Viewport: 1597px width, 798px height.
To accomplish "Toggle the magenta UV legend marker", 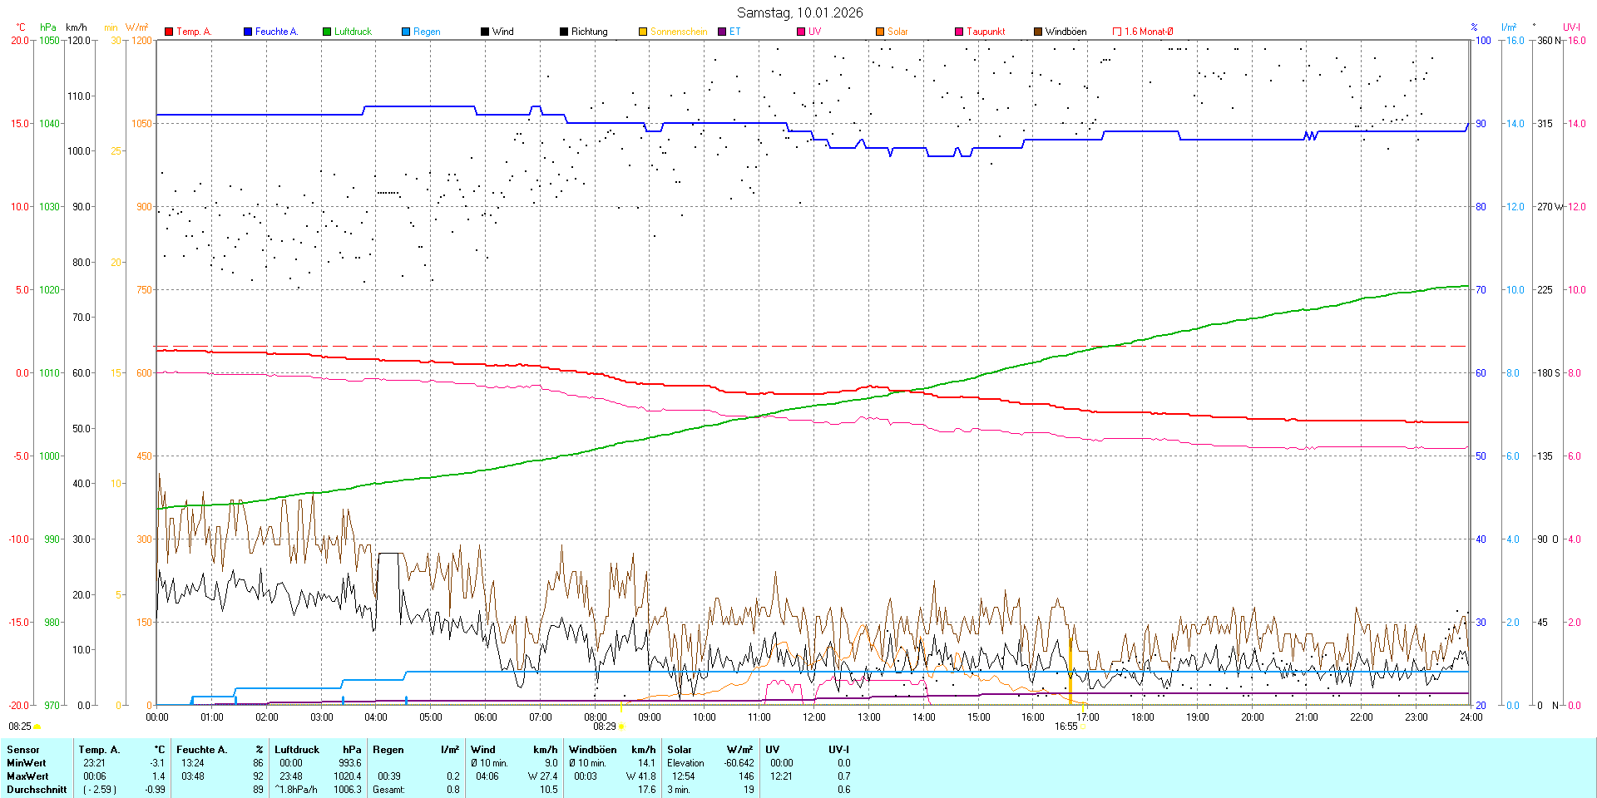I will [801, 32].
